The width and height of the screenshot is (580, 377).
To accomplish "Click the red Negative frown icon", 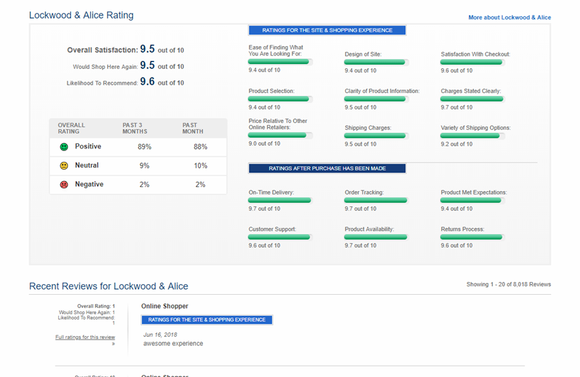I will 64,184.
